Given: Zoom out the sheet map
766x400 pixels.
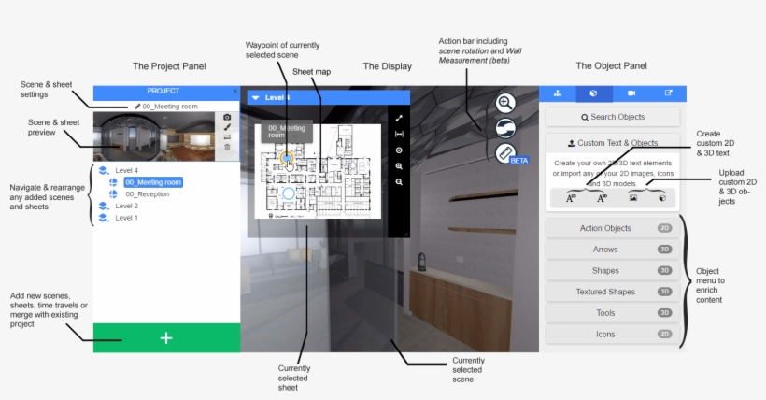Looking at the screenshot, I should 399,182.
